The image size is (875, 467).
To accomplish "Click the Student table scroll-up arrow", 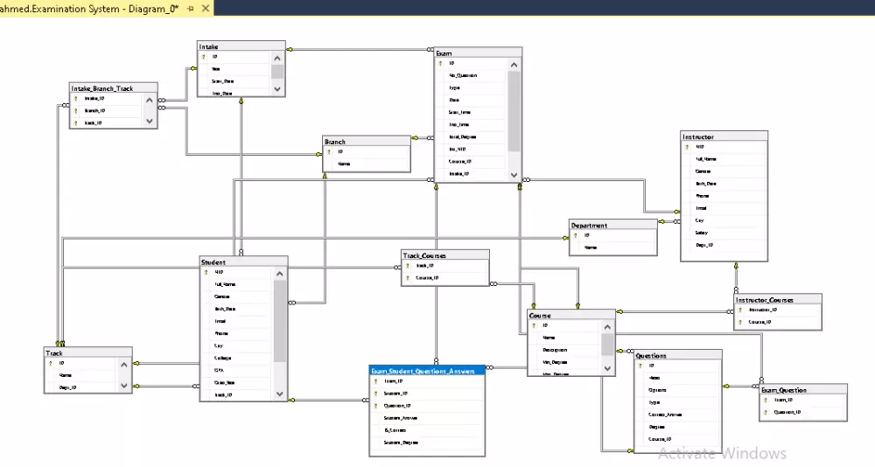I will click(280, 274).
